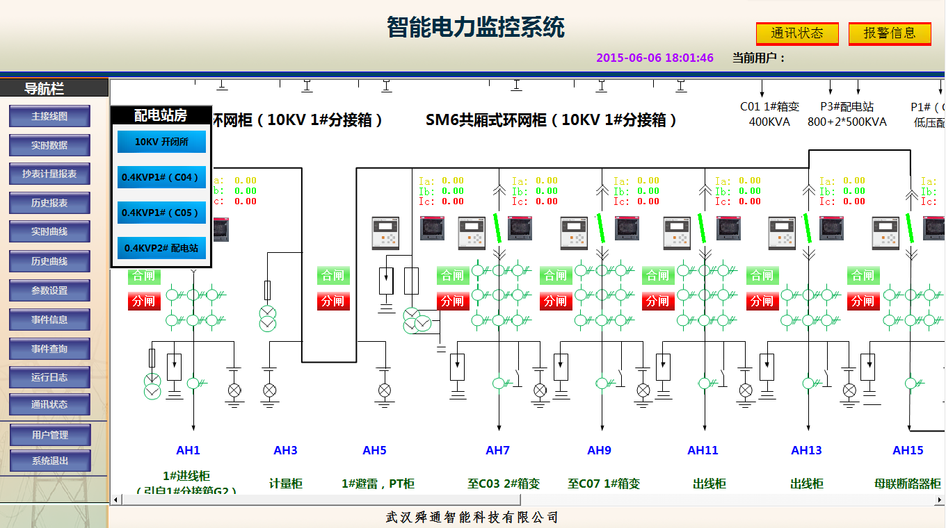Click the transformer symbol in AH5 cabinet
Screen dimensions: 946x528
point(417,321)
